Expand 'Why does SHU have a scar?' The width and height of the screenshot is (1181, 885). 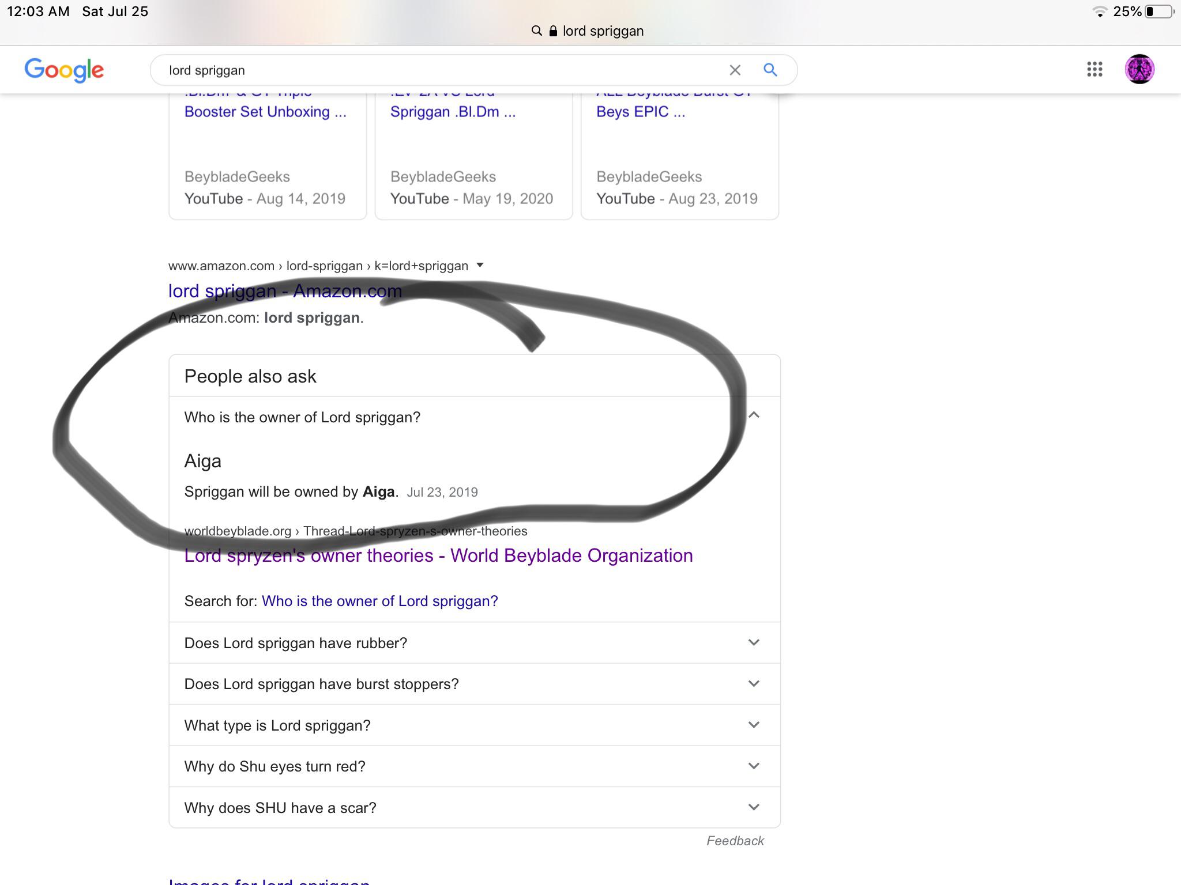click(x=753, y=807)
